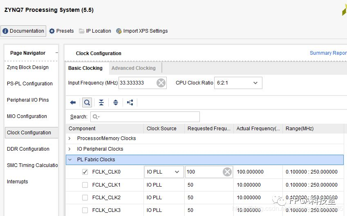Click the search options magnifier in Search box
This screenshot has height=216, width=347.
(x=96, y=117)
